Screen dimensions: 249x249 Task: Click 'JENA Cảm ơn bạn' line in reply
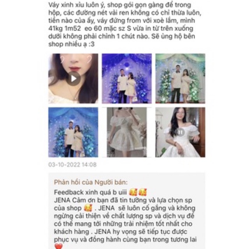(123, 200)
